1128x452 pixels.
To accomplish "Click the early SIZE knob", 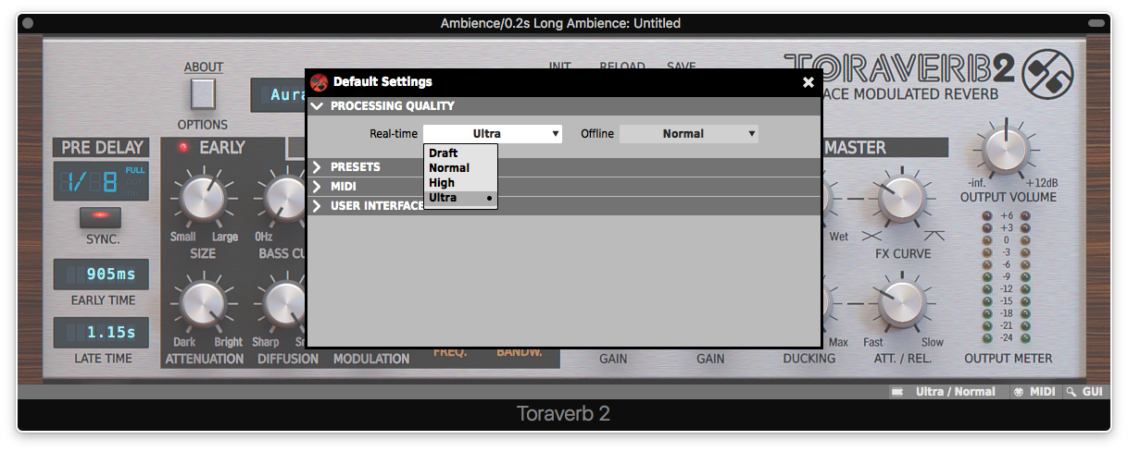I will [x=202, y=200].
